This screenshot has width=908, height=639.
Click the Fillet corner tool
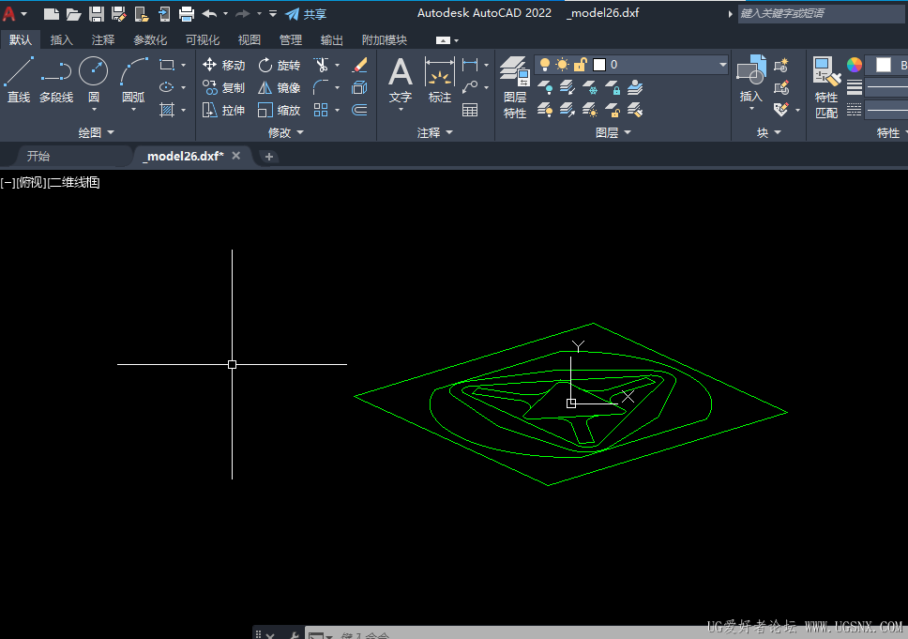point(322,87)
